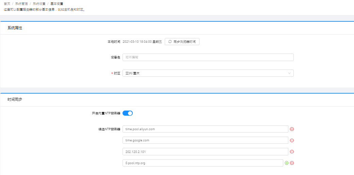Delete the time.google.com server entry

[x=292, y=140]
